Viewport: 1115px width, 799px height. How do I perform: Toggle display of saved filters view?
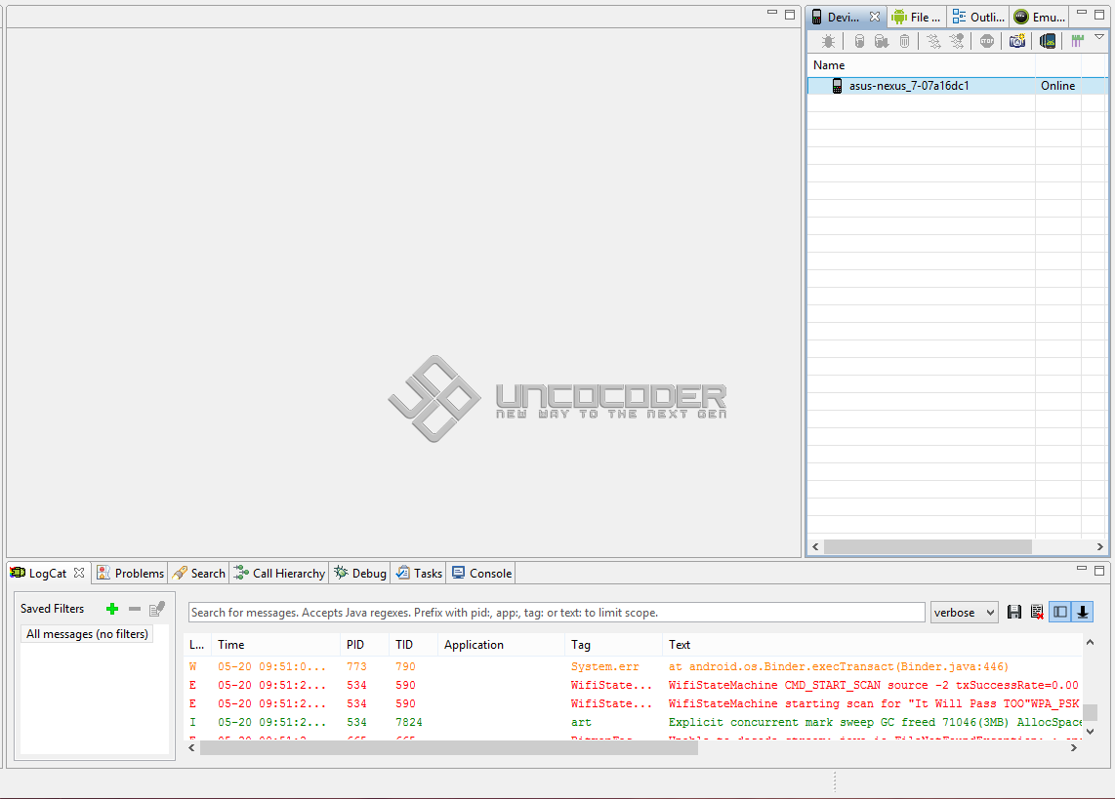(x=1060, y=613)
